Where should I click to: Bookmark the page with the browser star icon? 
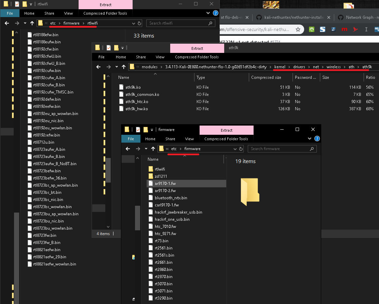(x=298, y=30)
